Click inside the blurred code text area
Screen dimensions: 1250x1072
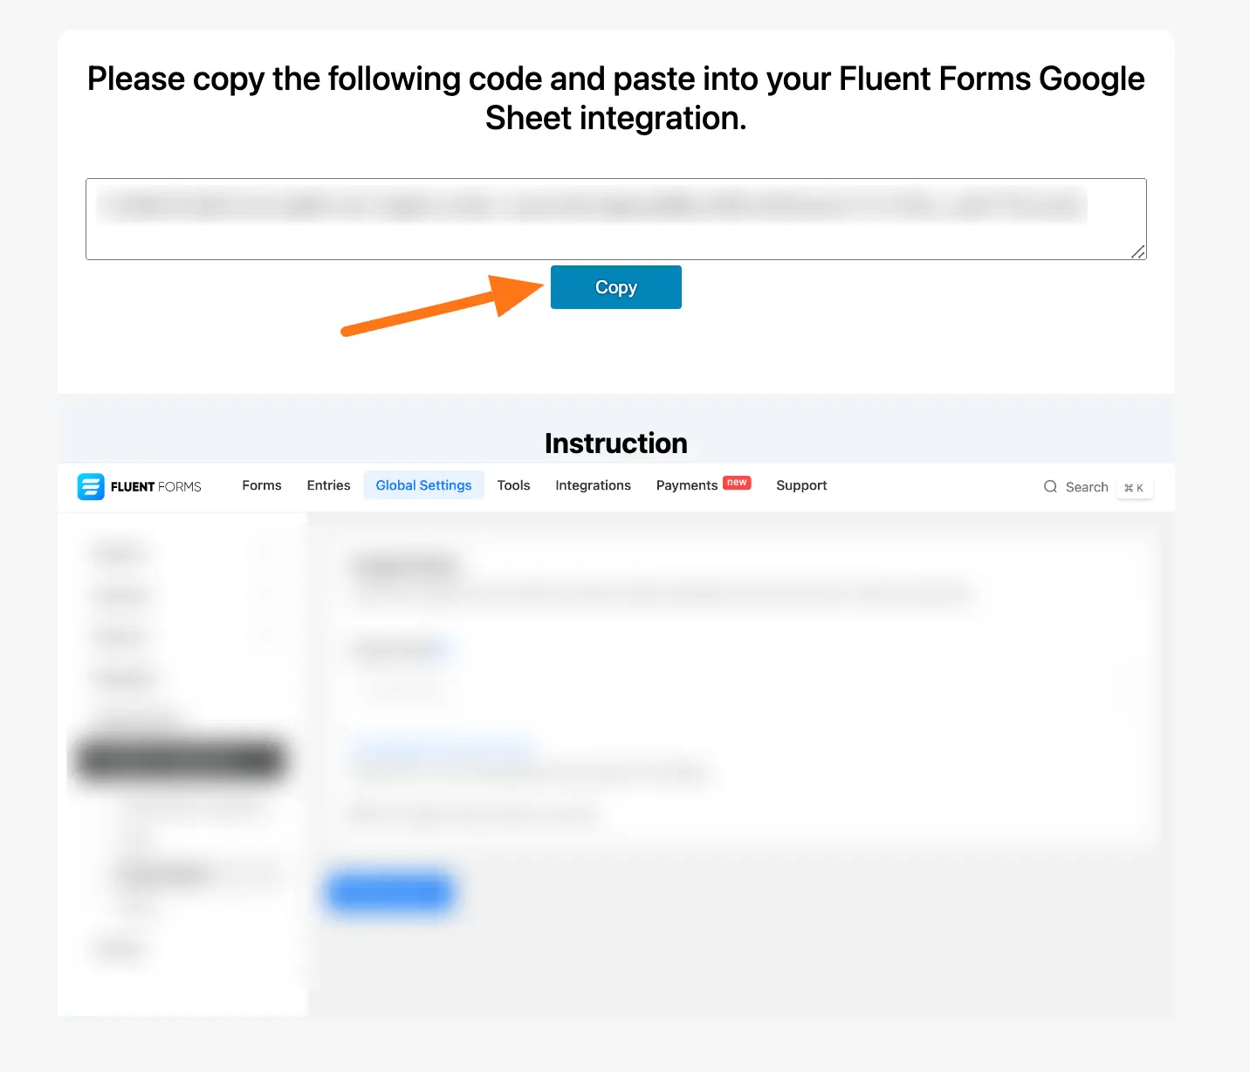594,218
